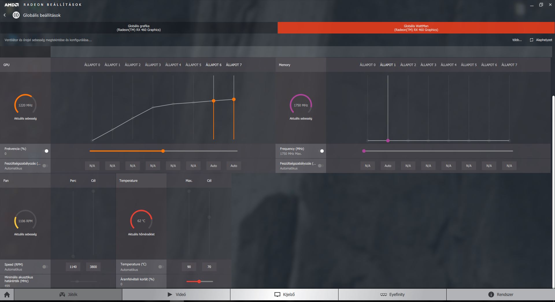Click the monitor icon for Kijelző

(277, 294)
